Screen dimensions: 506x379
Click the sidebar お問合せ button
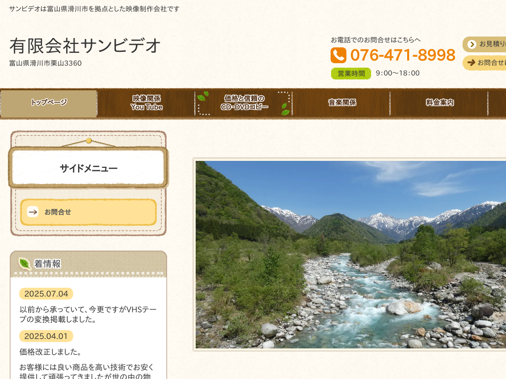(x=88, y=212)
